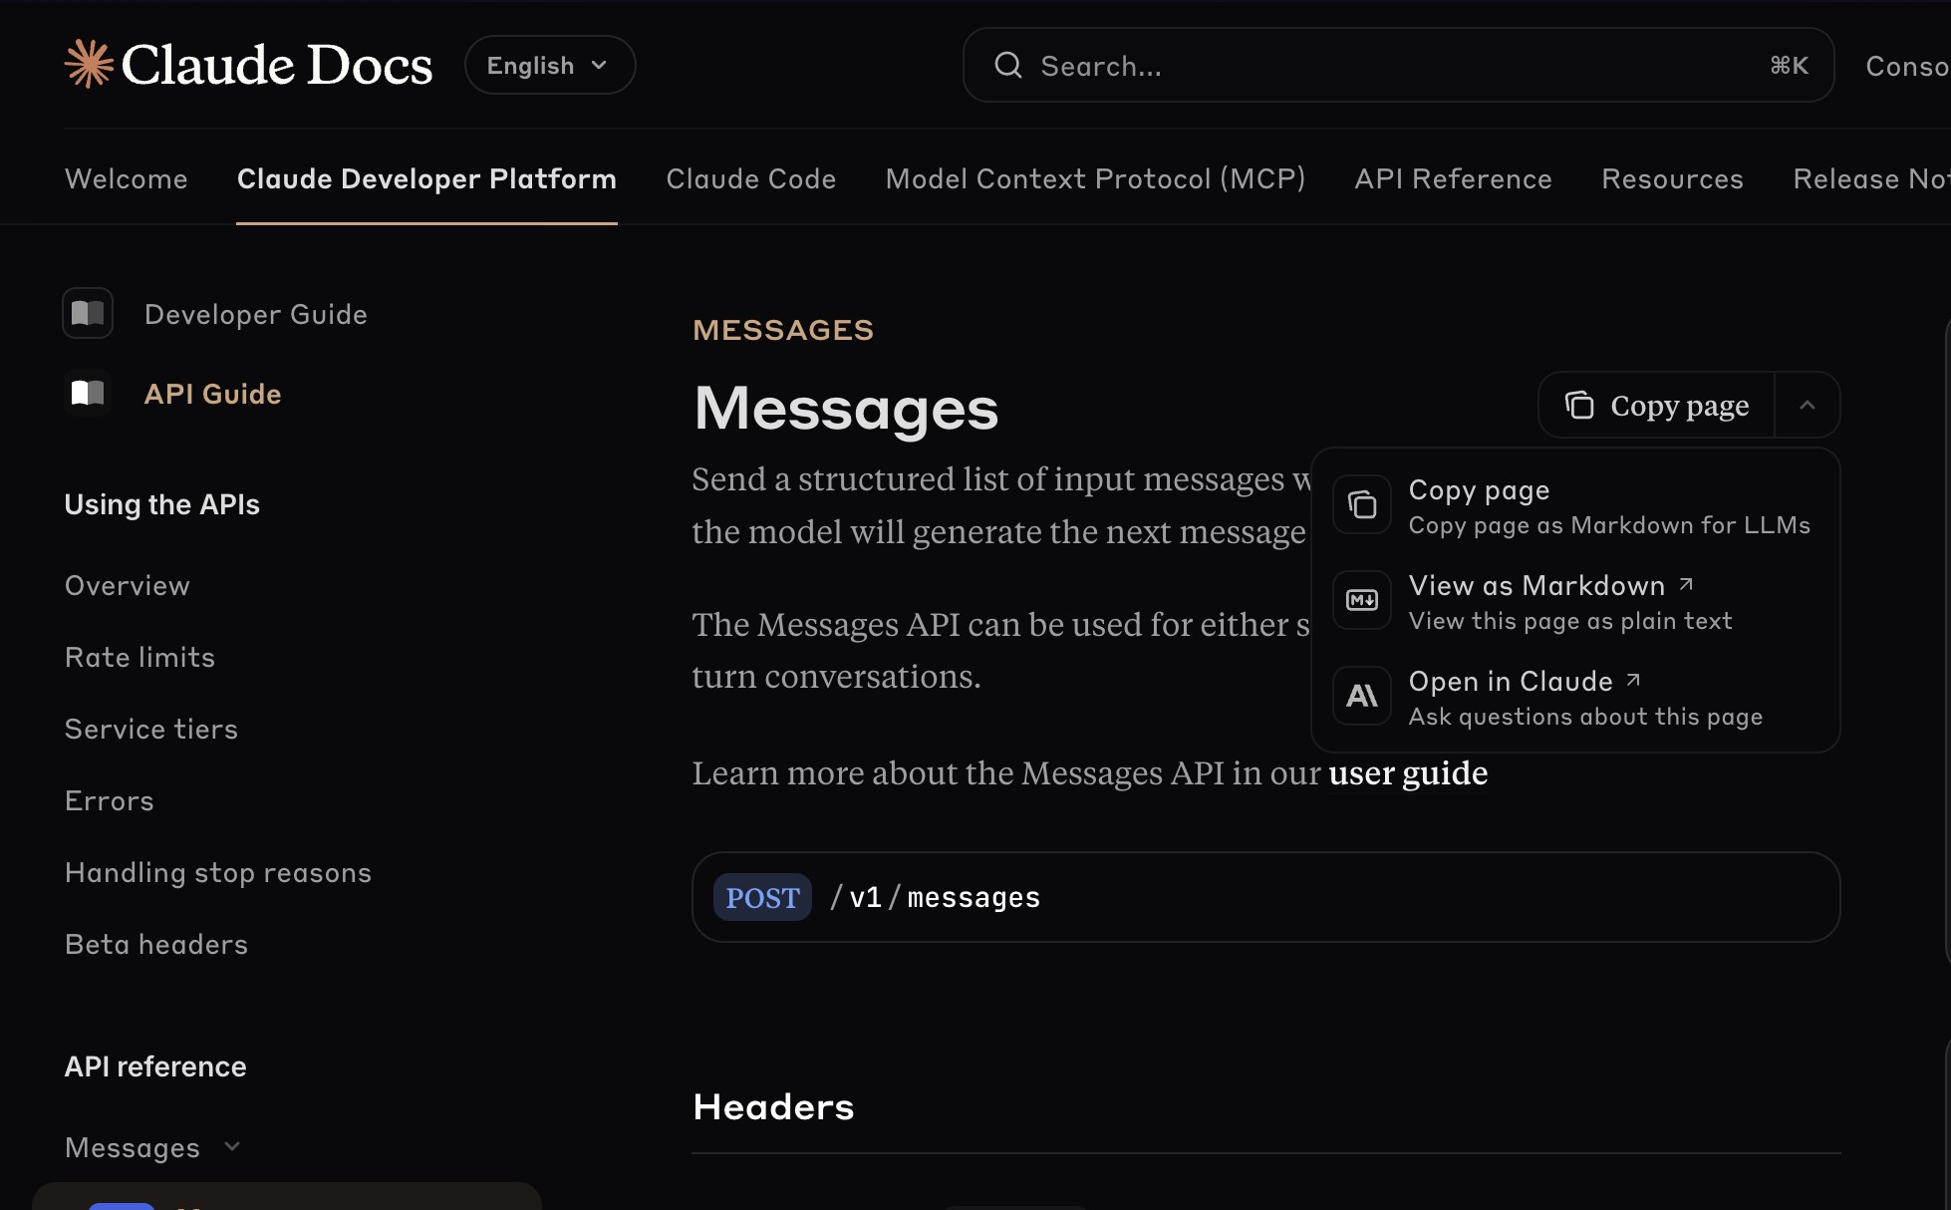Image resolution: width=1951 pixels, height=1210 pixels.
Task: Follow the user guide link
Action: tap(1407, 773)
